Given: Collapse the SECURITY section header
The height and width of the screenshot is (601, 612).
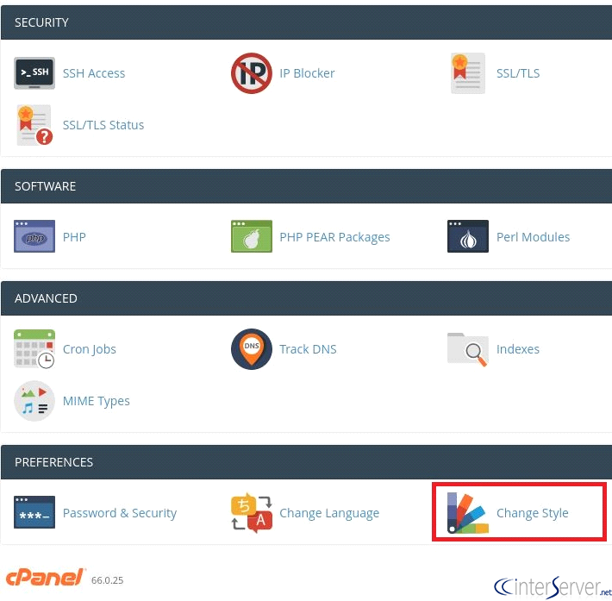Looking at the screenshot, I should pos(306,22).
